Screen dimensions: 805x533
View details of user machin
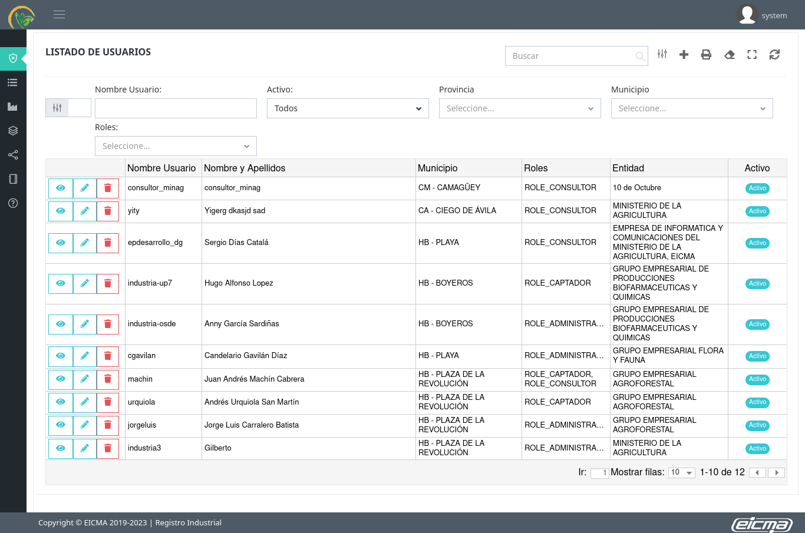pos(61,379)
